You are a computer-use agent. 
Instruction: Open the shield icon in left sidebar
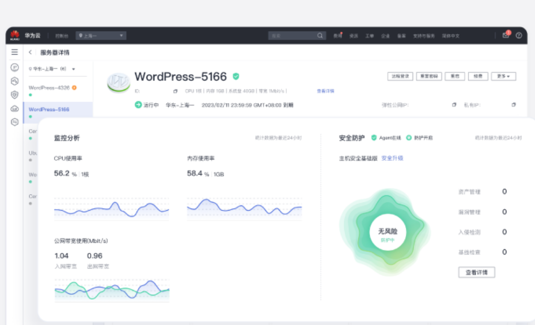(x=15, y=95)
